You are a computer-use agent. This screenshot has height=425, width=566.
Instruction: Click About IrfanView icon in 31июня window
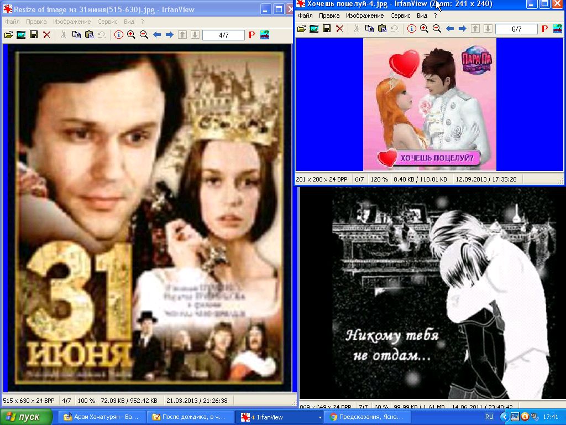coord(265,35)
